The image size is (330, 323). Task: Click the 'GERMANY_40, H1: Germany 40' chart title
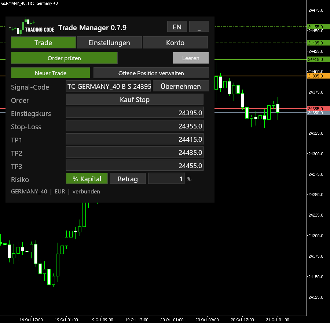click(x=29, y=3)
